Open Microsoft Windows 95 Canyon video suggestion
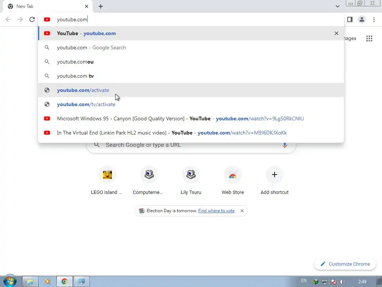 click(x=191, y=118)
